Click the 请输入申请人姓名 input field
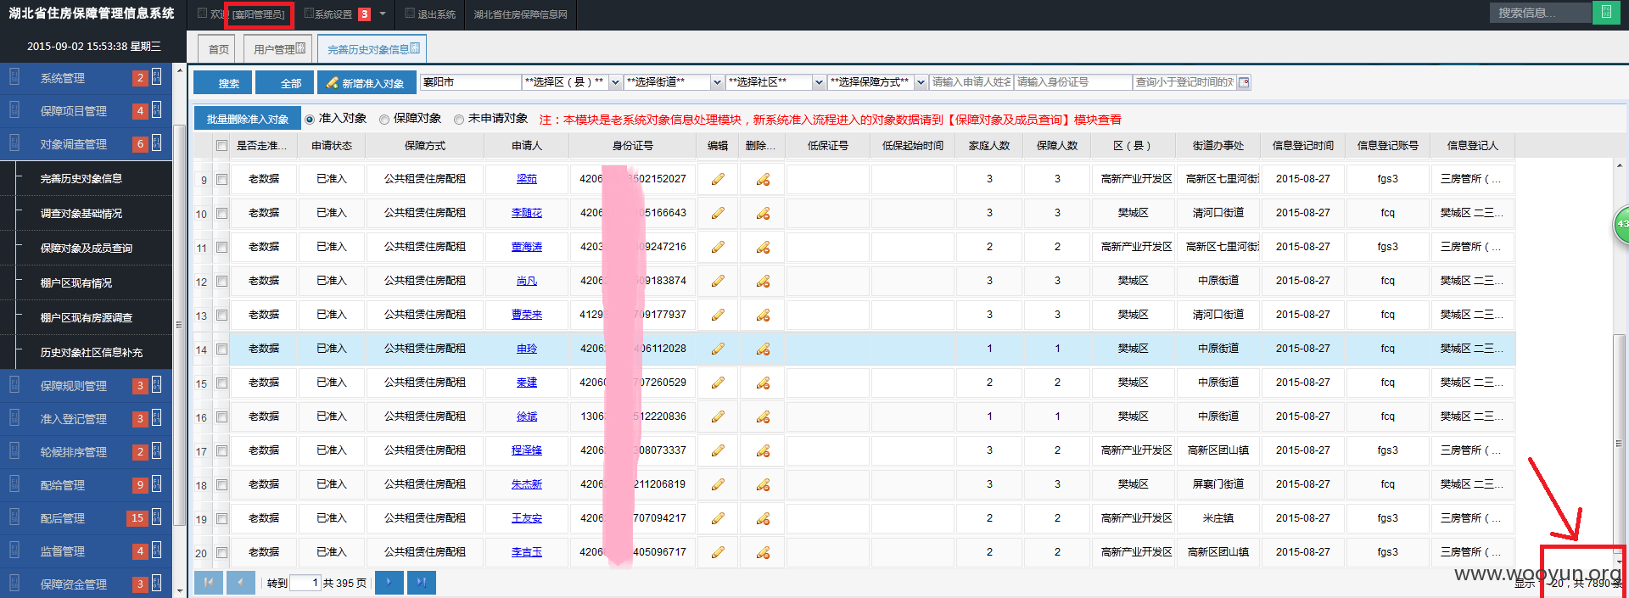1629x598 pixels. (x=971, y=82)
